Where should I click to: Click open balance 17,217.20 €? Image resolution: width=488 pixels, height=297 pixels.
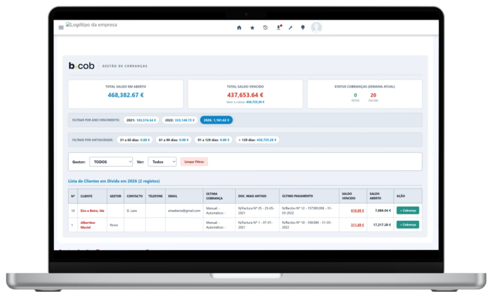382,225
